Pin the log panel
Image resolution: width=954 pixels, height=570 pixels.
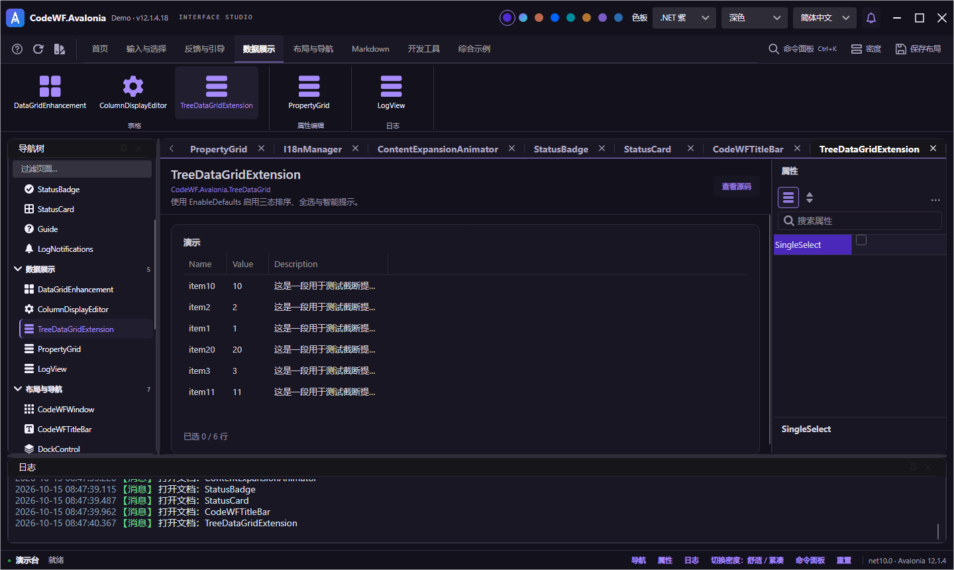(x=914, y=467)
